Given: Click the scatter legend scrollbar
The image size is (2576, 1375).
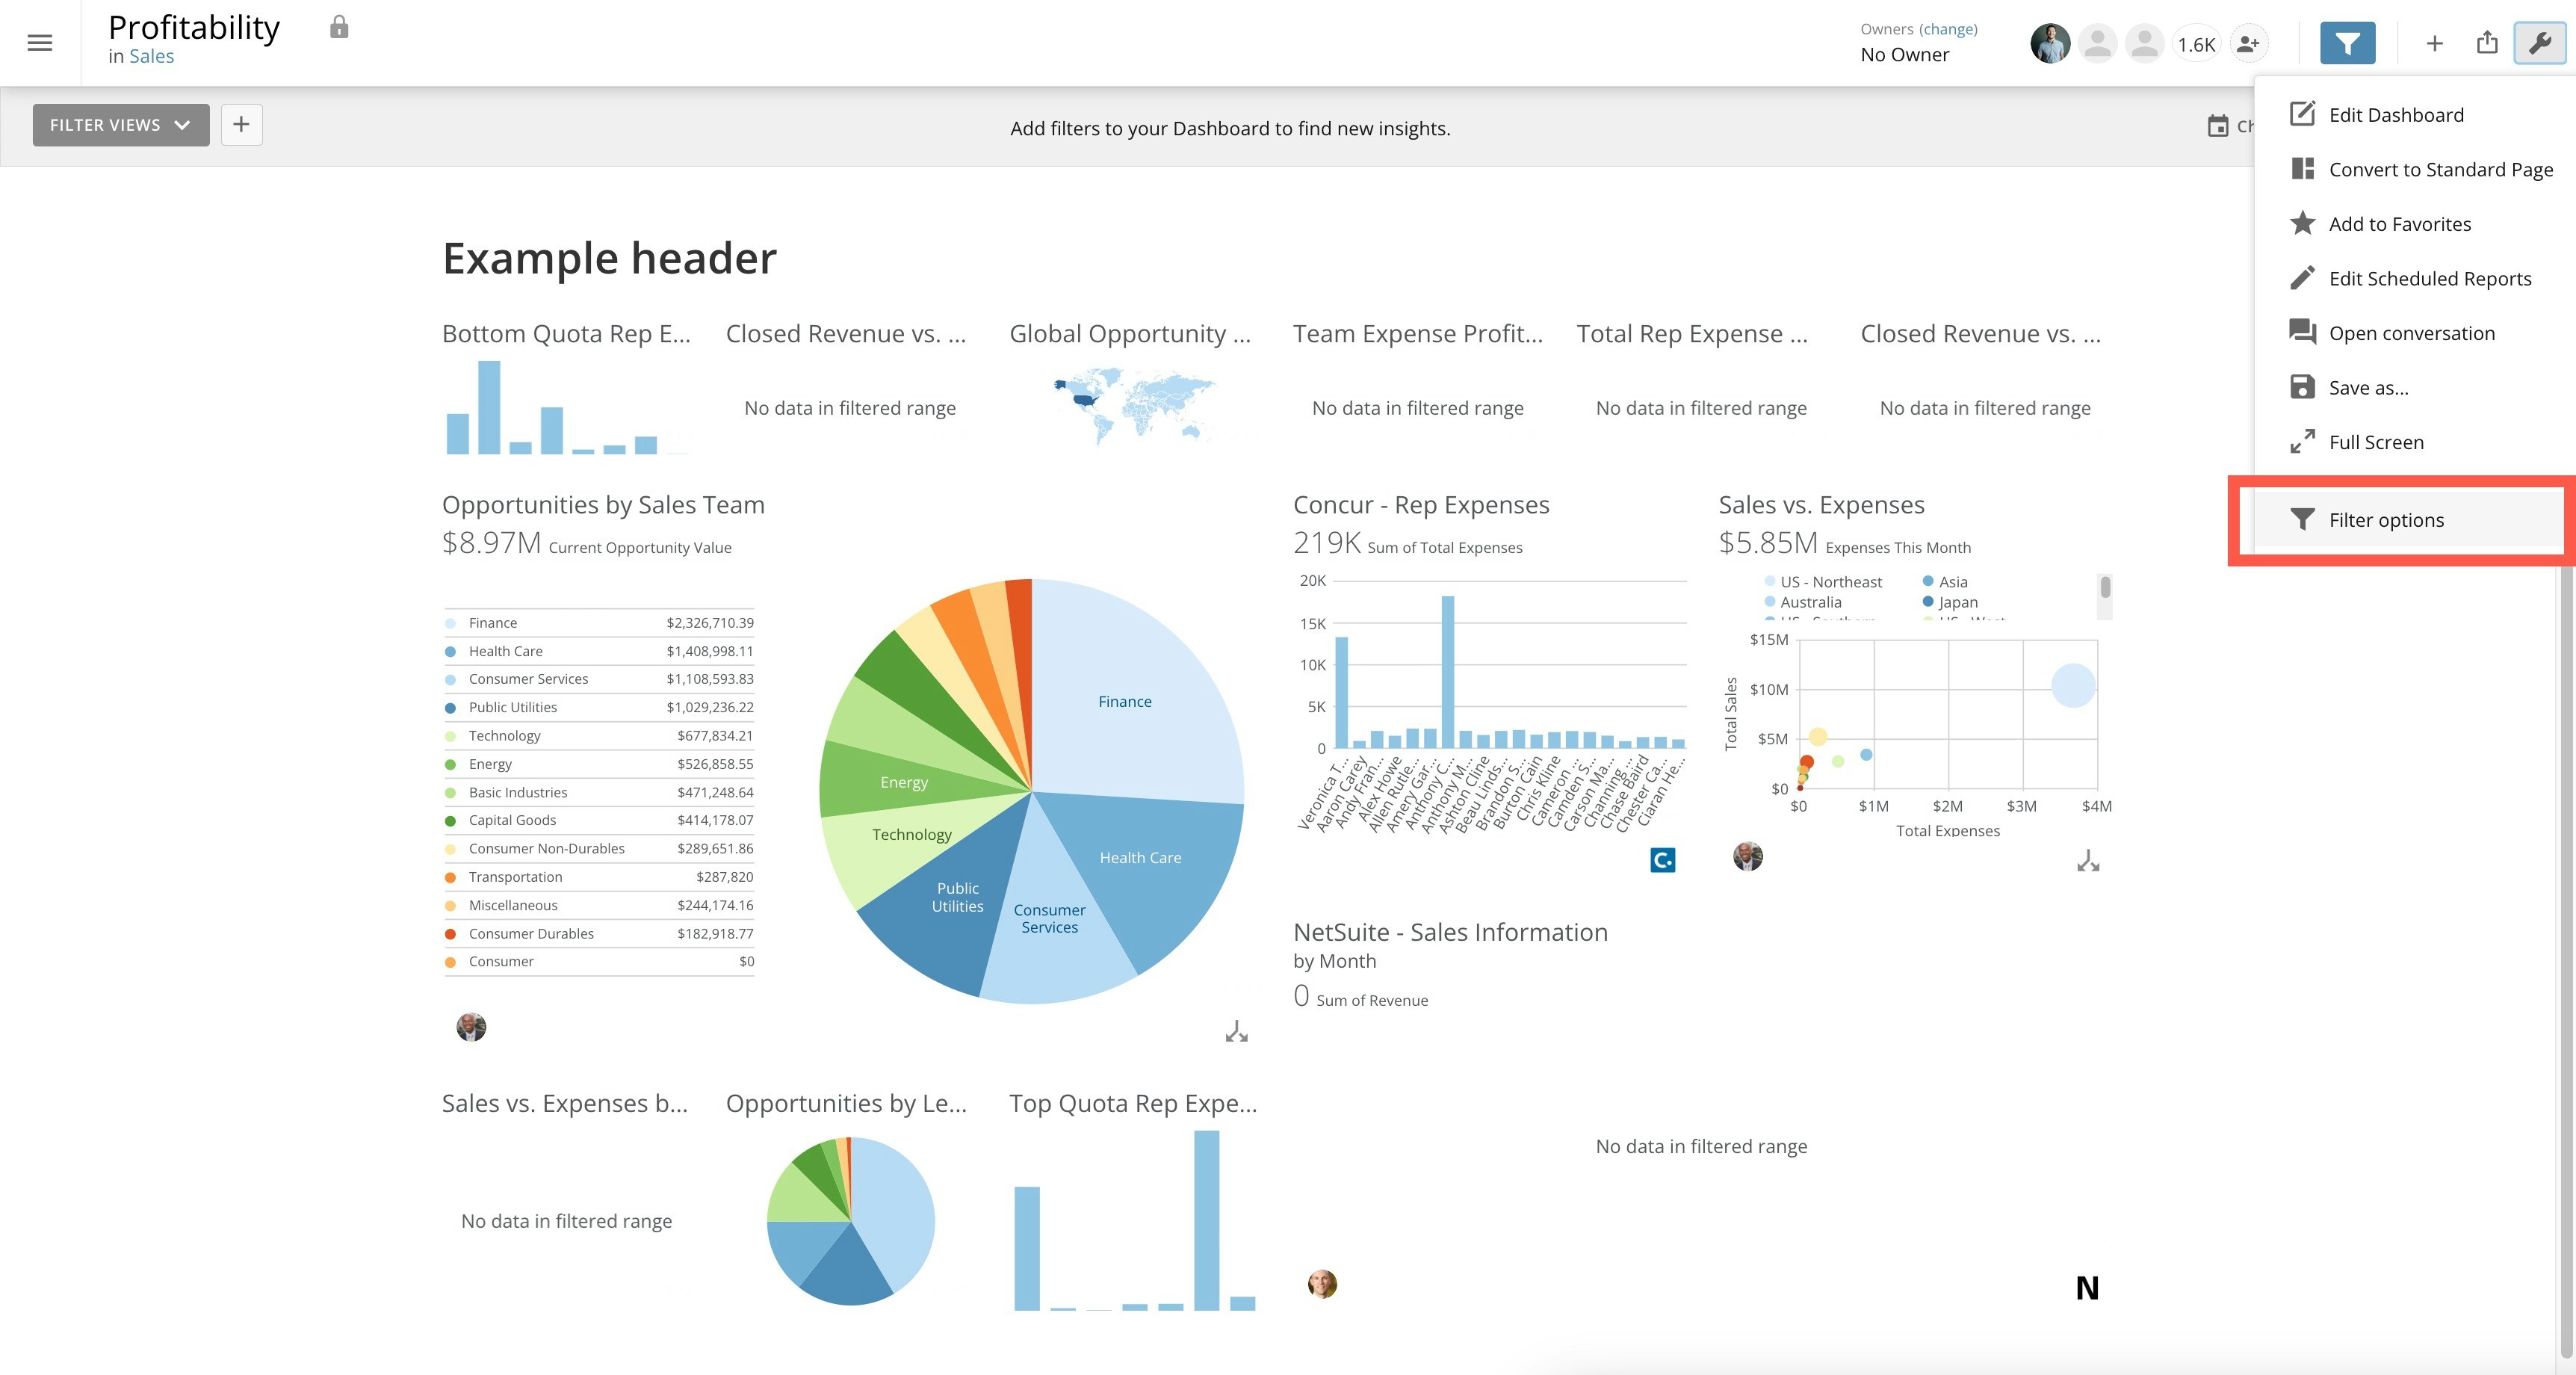Looking at the screenshot, I should pos(2105,587).
